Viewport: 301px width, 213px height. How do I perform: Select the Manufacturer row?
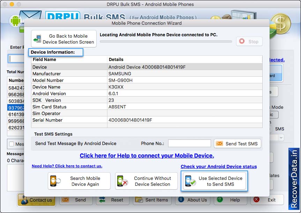click(x=146, y=74)
